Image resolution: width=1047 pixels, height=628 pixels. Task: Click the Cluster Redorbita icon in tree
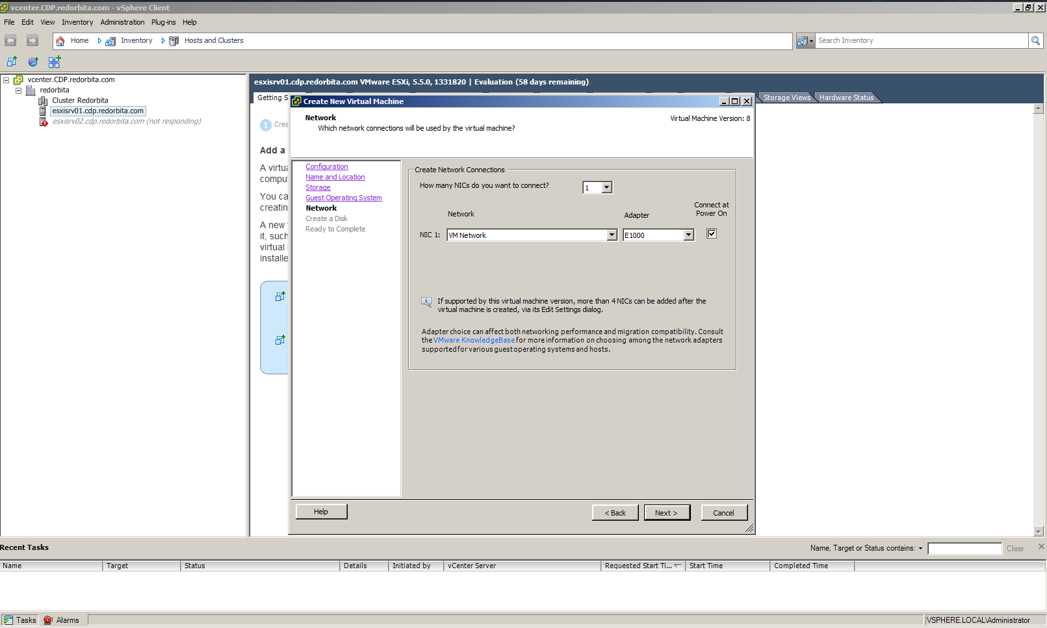43,101
